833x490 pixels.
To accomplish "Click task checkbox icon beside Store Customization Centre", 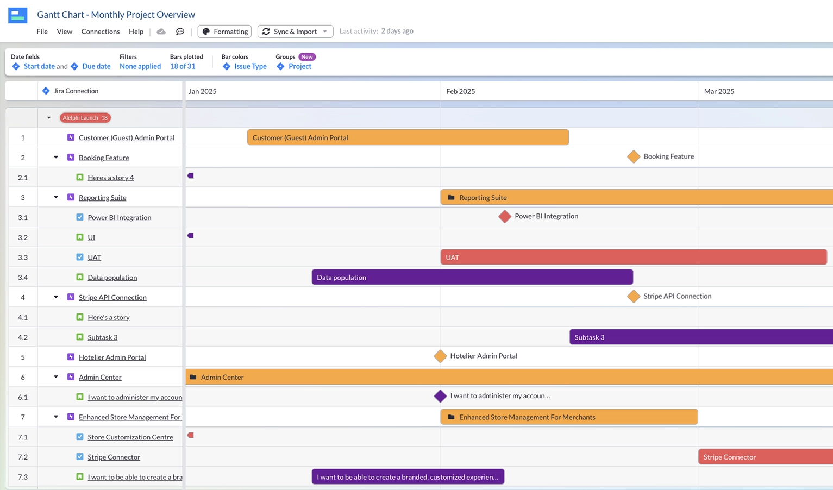I will (80, 437).
